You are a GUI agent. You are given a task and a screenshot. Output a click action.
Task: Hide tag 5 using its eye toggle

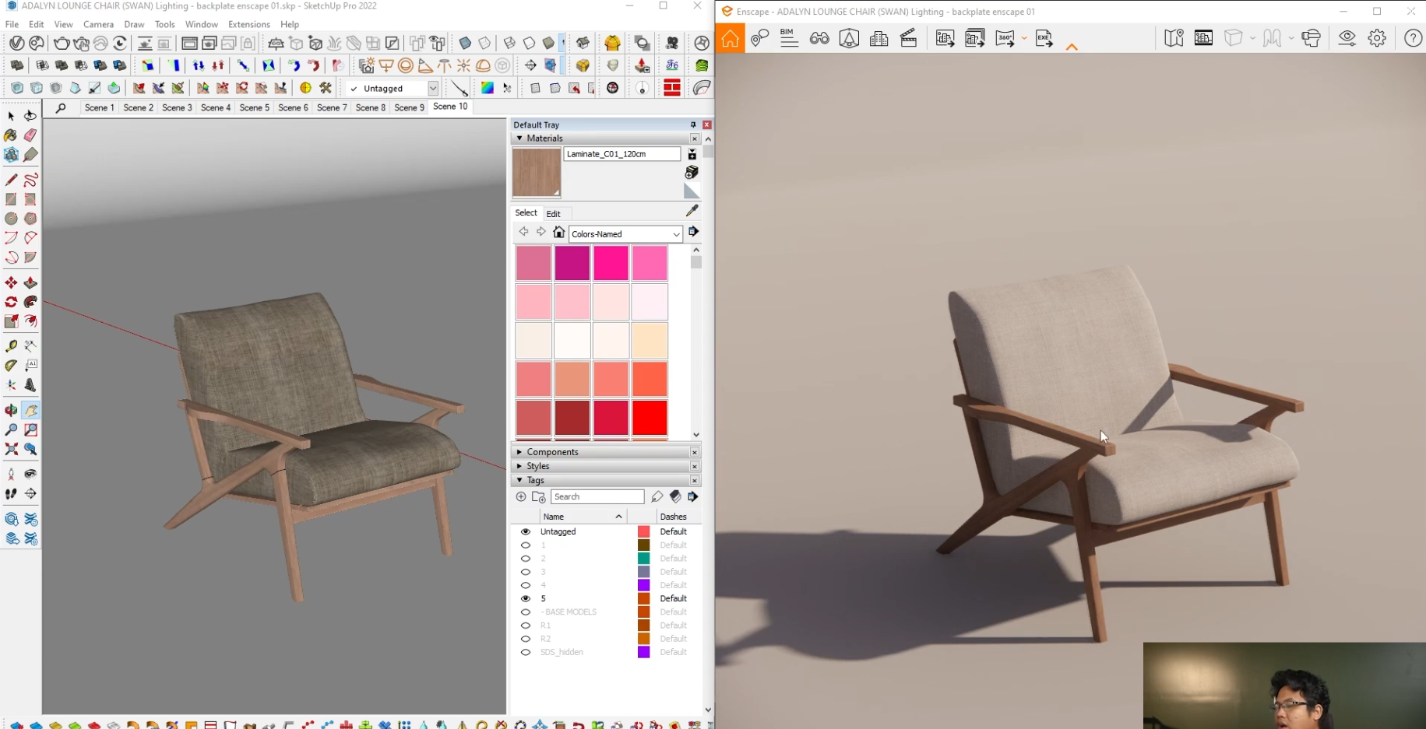point(524,598)
